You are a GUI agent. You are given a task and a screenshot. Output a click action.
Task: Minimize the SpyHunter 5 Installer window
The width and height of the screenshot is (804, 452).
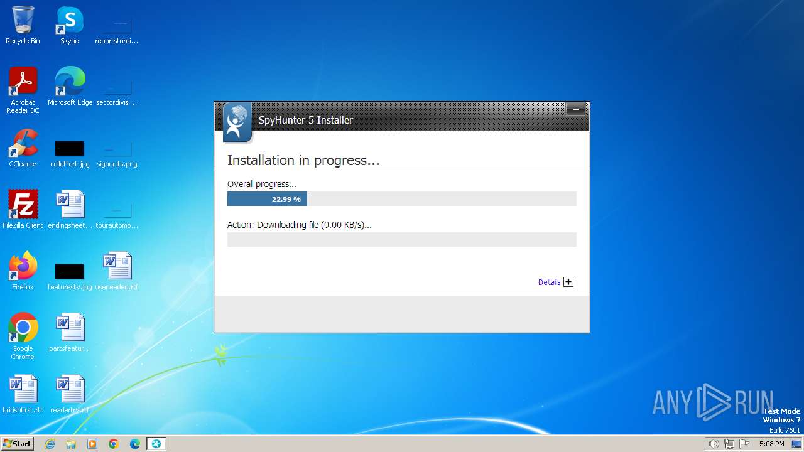575,109
